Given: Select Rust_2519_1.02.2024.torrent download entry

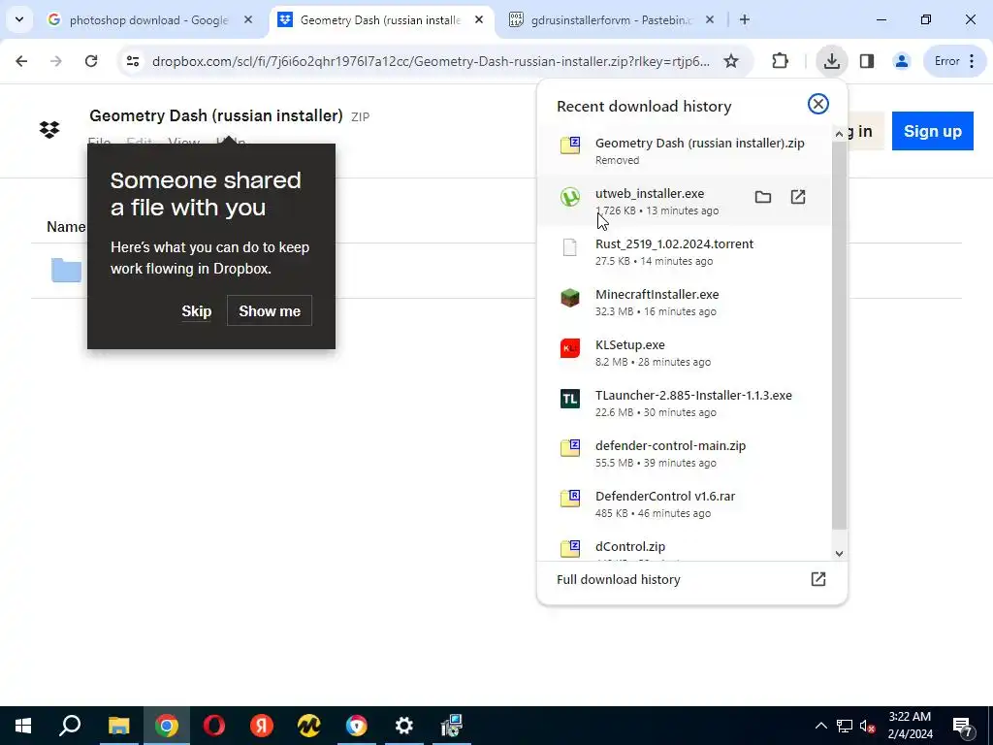Looking at the screenshot, I should point(684,251).
